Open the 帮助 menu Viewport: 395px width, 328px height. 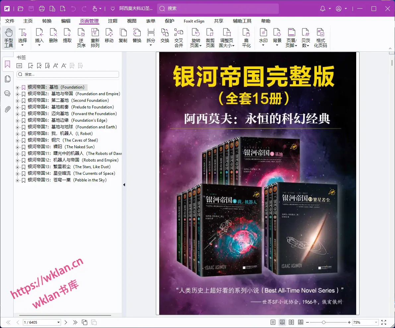(x=265, y=21)
